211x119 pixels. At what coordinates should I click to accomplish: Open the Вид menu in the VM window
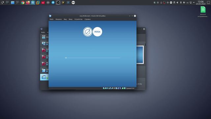point(65,19)
